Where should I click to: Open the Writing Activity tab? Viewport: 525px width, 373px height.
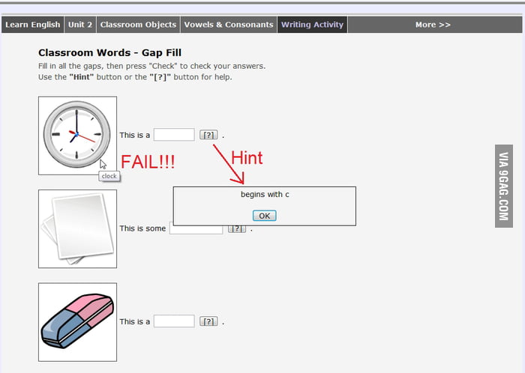click(312, 25)
